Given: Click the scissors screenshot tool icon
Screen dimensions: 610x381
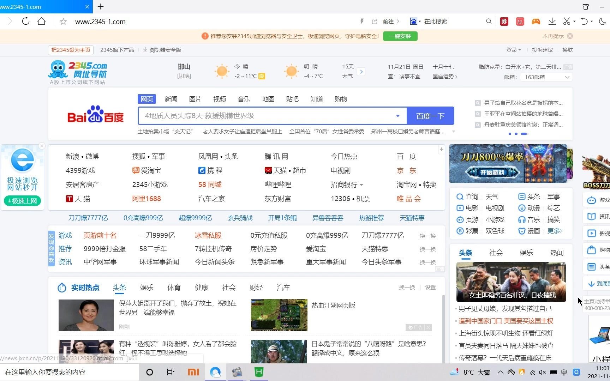Looking at the screenshot, I should [567, 21].
